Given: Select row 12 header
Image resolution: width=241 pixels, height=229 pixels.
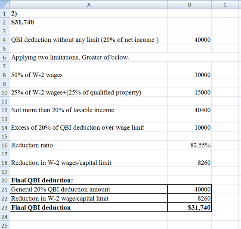Looking at the screenshot, I should click(5, 110).
